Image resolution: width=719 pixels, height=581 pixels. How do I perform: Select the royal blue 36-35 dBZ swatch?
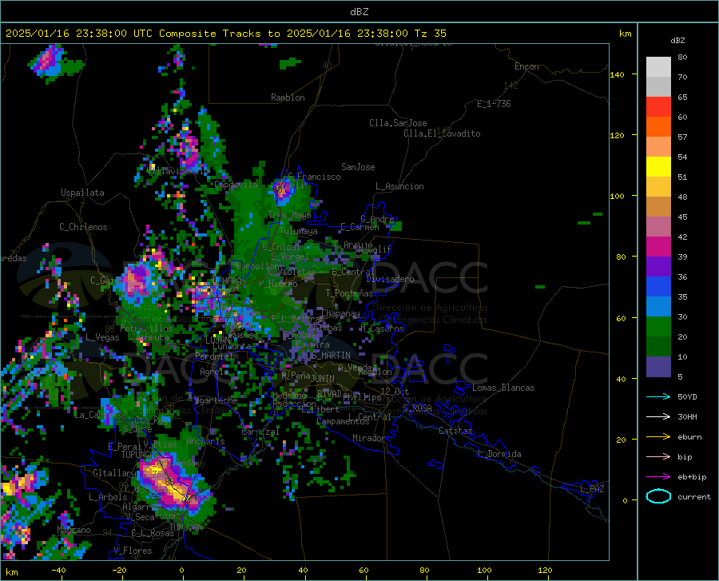click(658, 287)
